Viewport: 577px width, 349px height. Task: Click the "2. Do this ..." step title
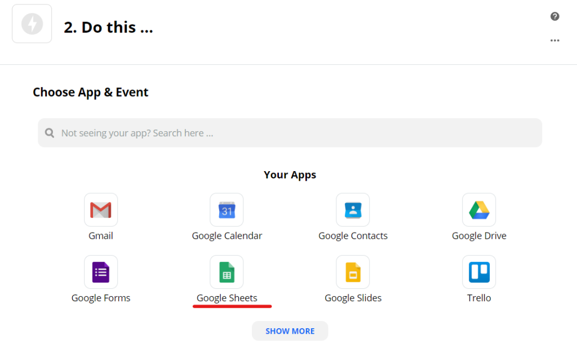click(108, 27)
